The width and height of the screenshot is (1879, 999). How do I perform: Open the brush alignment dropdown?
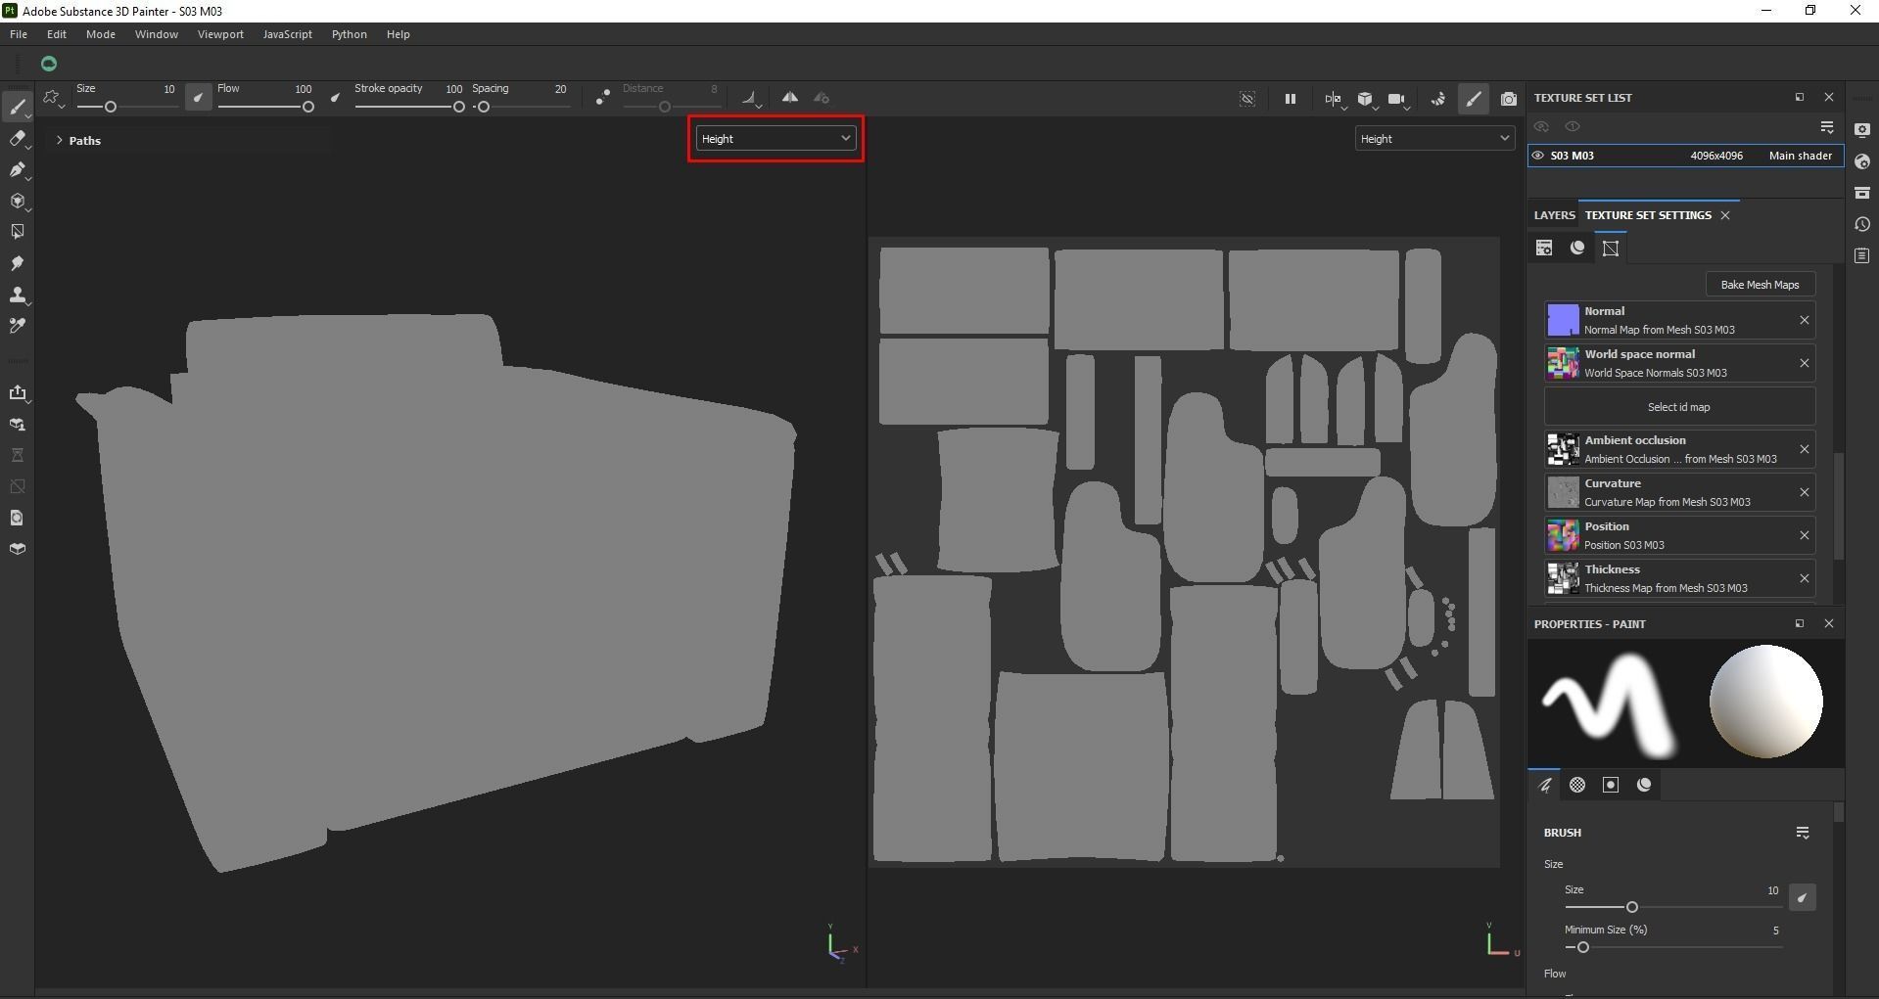coord(751,98)
